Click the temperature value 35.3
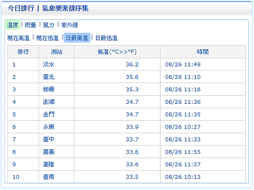The height and width of the screenshot is (190, 254). pos(132,89)
